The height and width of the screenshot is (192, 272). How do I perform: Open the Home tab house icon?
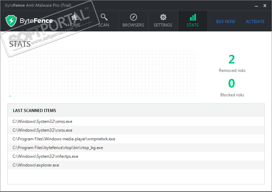tap(74, 17)
